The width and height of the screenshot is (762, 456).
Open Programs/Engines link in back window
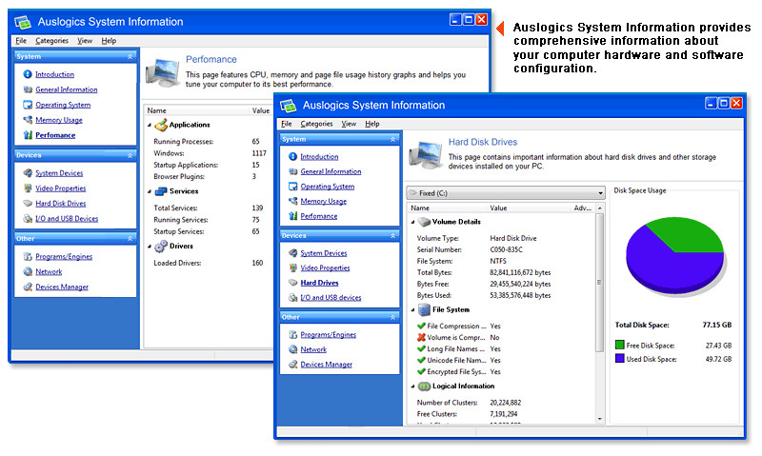point(64,256)
